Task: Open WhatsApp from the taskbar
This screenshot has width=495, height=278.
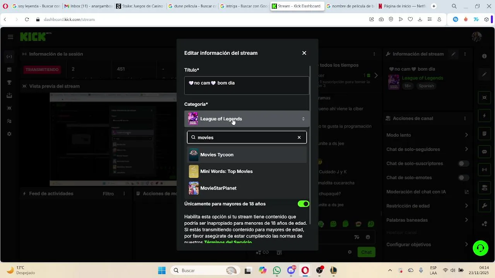Action: click(x=277, y=270)
